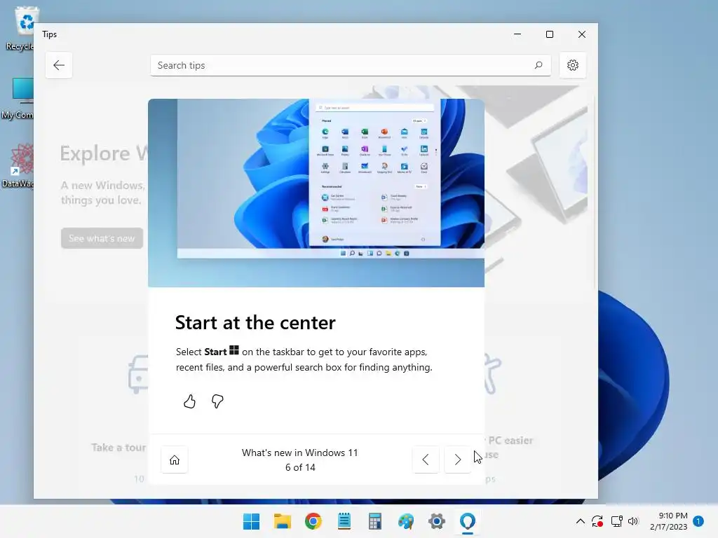This screenshot has width=718, height=538.
Task: Open Paint from the taskbar
Action: 406,521
